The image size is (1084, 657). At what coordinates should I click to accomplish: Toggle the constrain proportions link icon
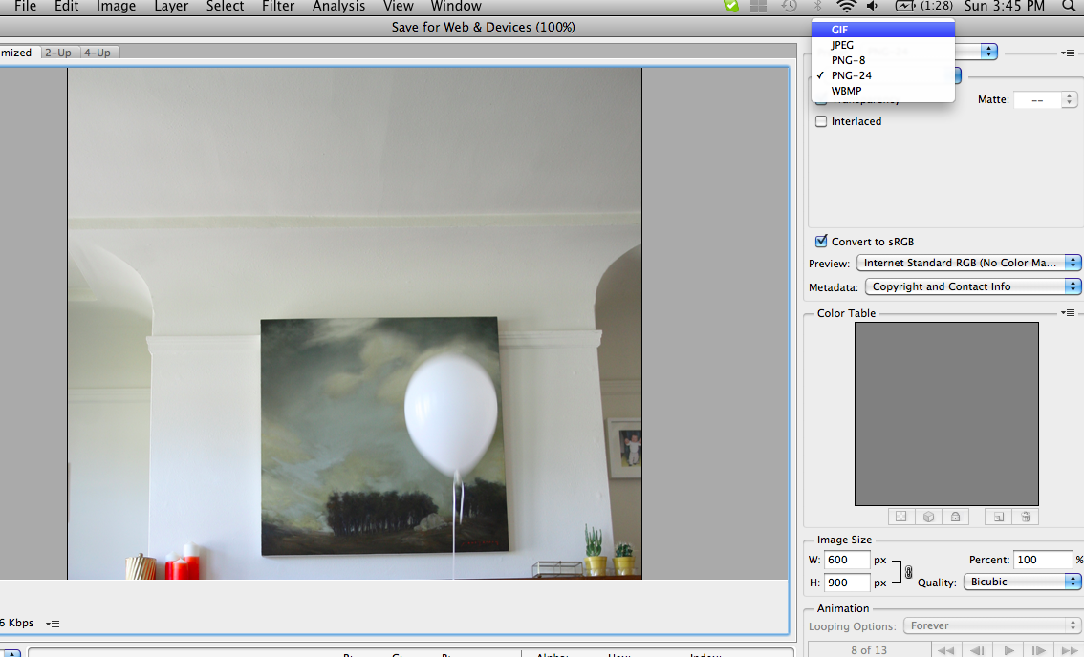(x=908, y=572)
